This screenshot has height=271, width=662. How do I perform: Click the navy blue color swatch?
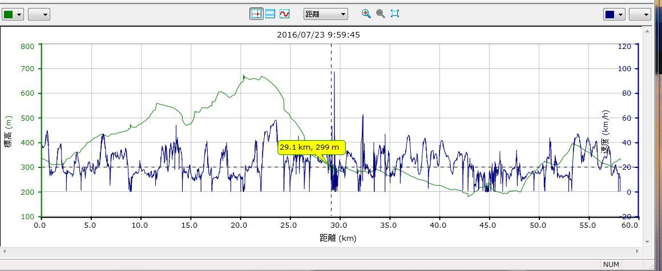pyautogui.click(x=609, y=14)
